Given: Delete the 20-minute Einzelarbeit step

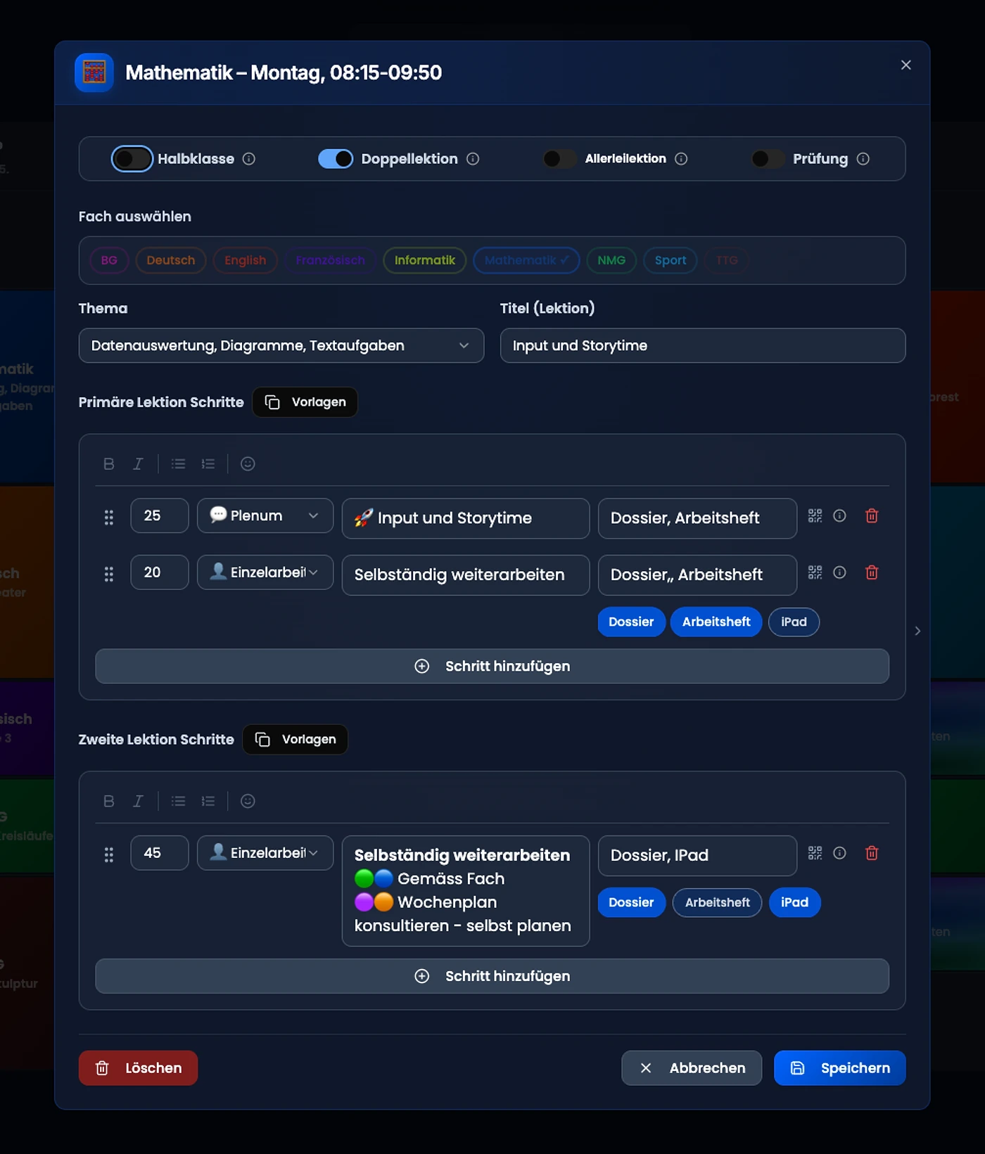Looking at the screenshot, I should point(872,572).
